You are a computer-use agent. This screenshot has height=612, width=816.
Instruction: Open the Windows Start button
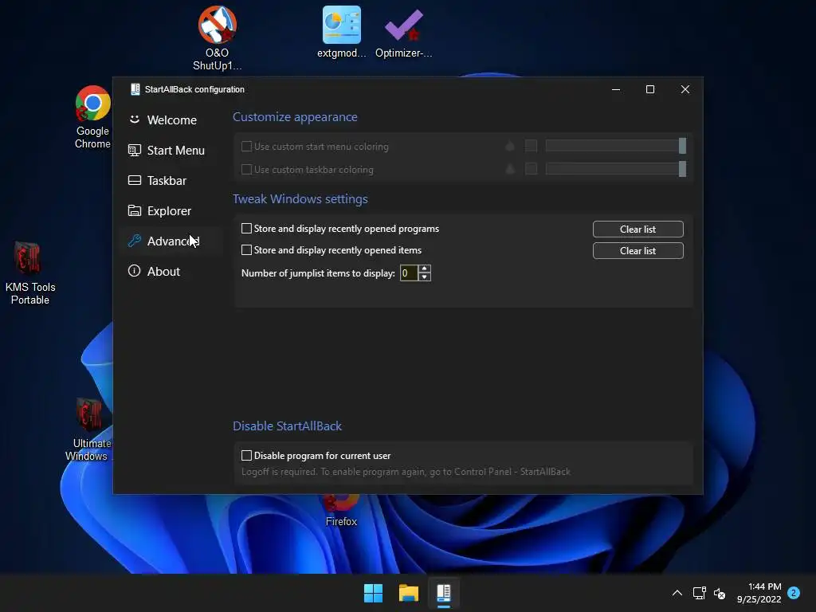[373, 593]
